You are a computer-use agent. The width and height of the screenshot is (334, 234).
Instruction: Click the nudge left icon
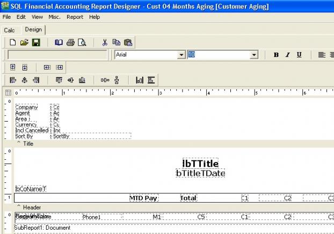coord(47,67)
